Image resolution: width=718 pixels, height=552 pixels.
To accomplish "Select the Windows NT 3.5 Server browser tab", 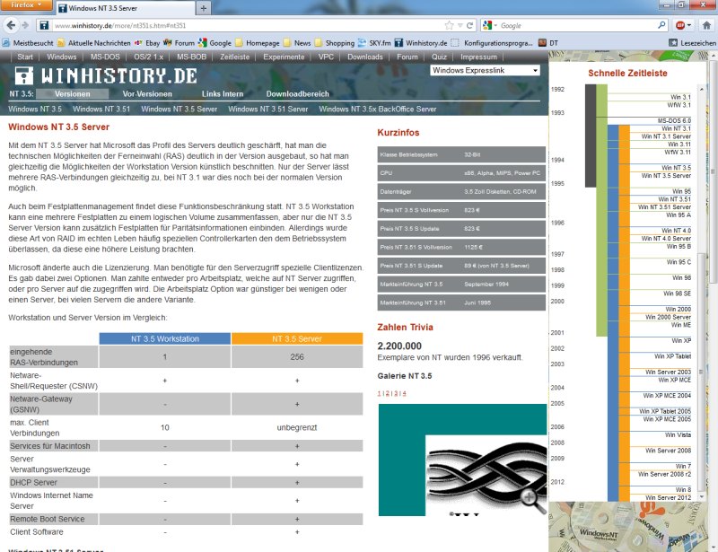I will click(x=126, y=8).
